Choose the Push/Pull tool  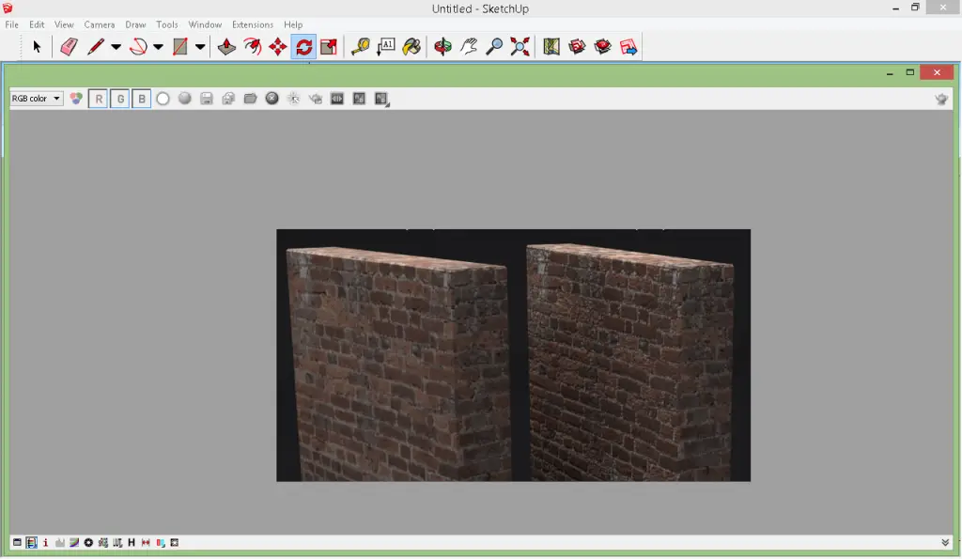pos(226,45)
